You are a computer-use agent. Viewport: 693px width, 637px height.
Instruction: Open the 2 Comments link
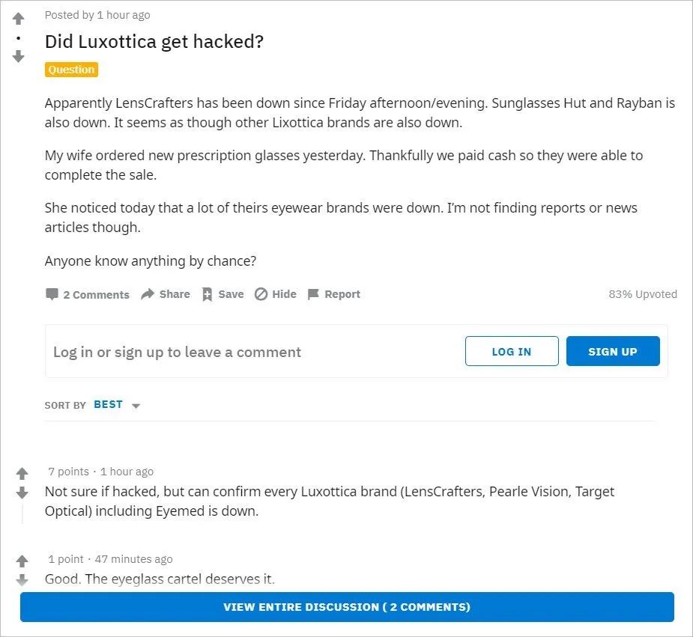pyautogui.click(x=96, y=295)
